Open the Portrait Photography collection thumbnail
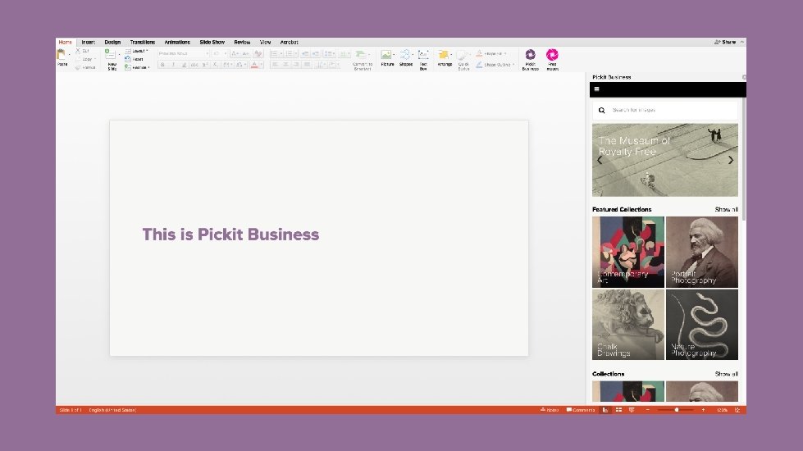The height and width of the screenshot is (451, 803). pos(701,252)
